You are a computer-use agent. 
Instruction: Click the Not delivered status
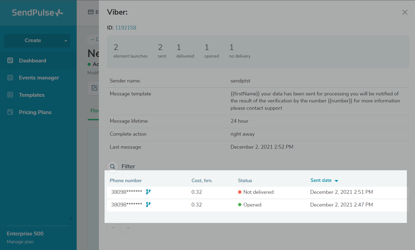coord(256,192)
